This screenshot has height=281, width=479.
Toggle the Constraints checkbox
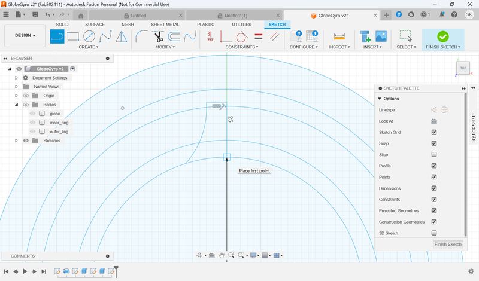(x=433, y=199)
